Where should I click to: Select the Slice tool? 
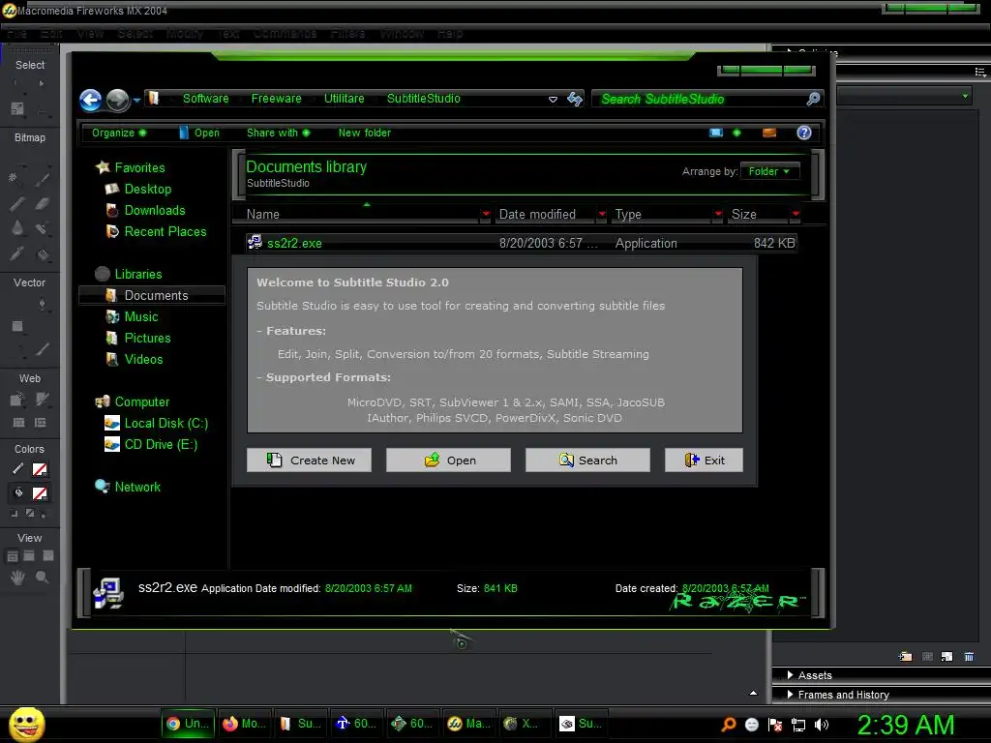(x=43, y=400)
